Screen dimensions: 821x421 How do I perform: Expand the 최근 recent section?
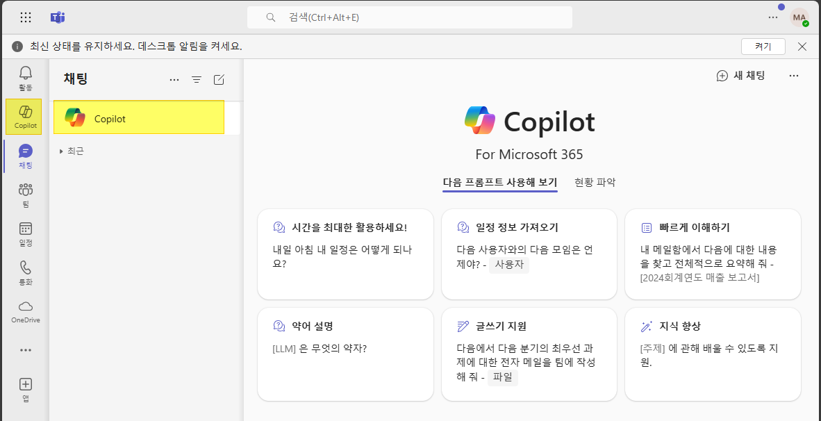[72, 151]
